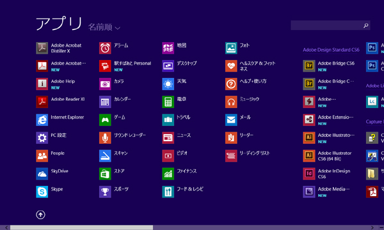This screenshot has height=230, width=384.
Task: Click the horizontal scrollbar thumb
Action: (x=81, y=227)
